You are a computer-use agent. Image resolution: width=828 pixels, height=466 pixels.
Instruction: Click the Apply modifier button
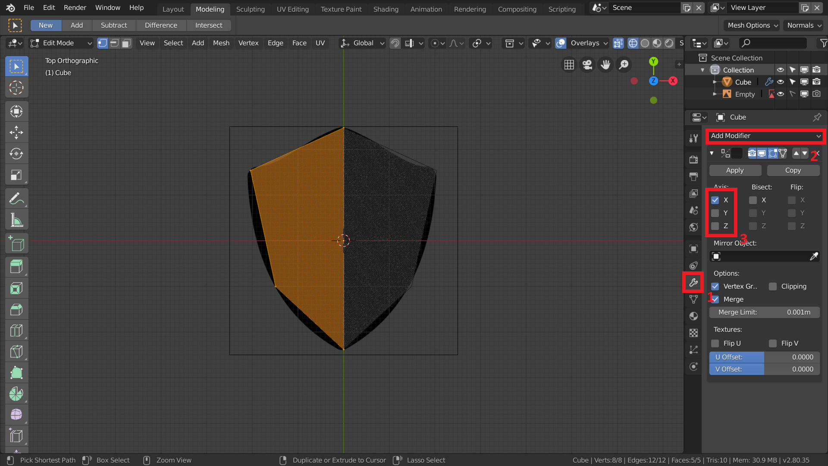pos(735,170)
